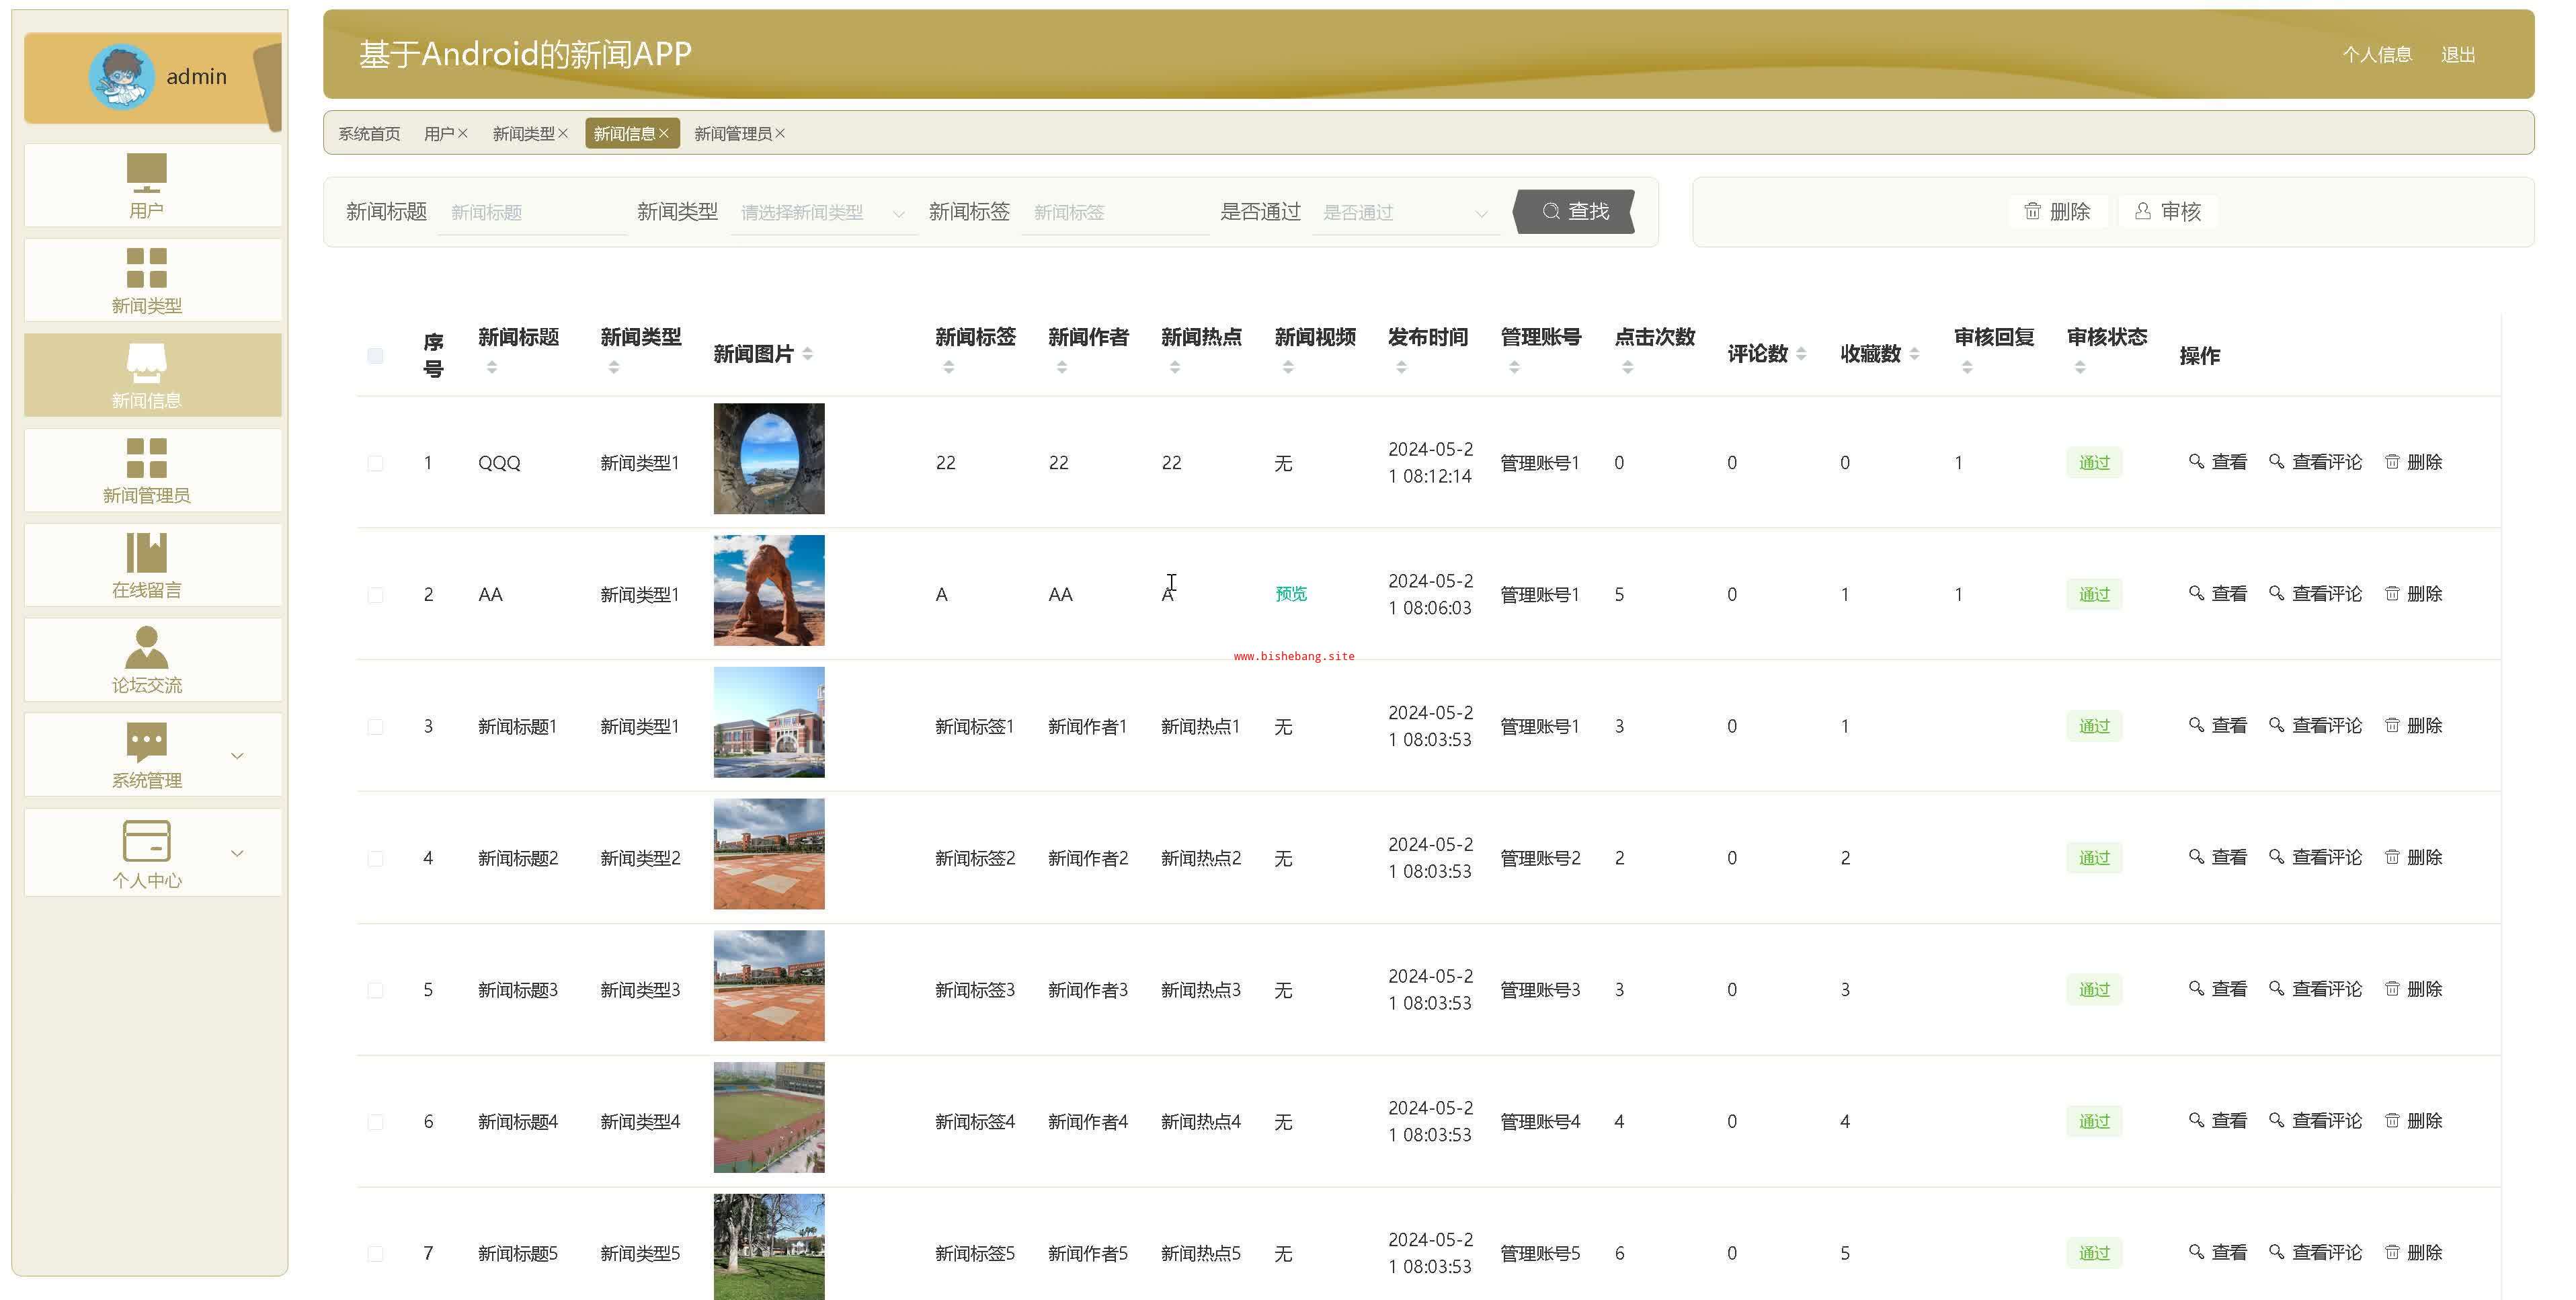The height and width of the screenshot is (1300, 2576).
Task: Open the 是否通过 filter dropdown
Action: tap(1404, 212)
